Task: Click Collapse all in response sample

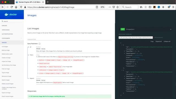Action: [x=167, y=42]
